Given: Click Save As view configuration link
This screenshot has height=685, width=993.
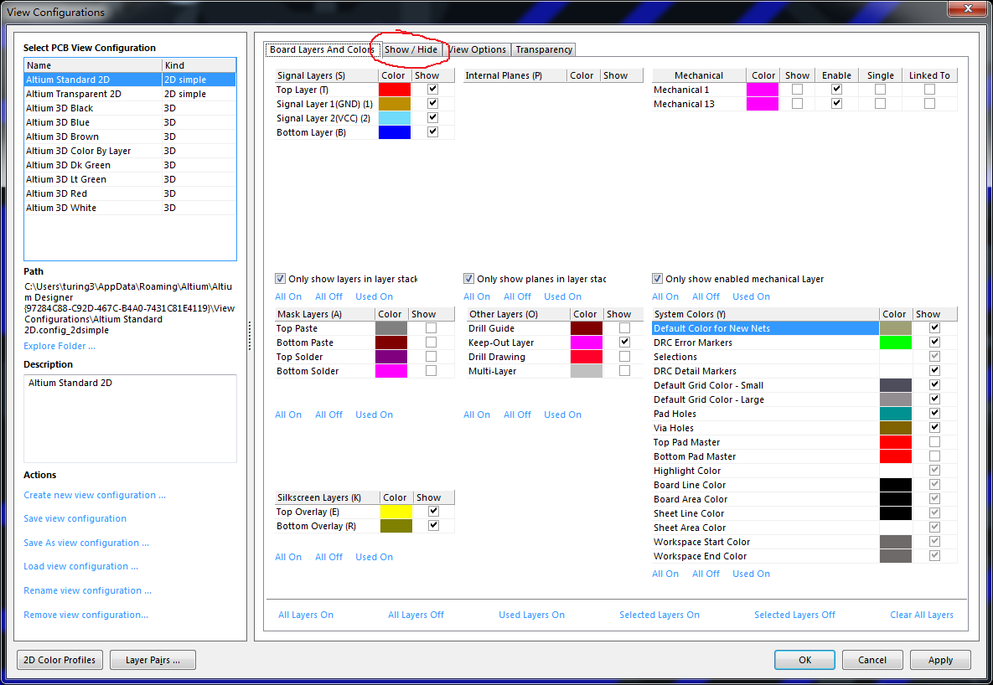Looking at the screenshot, I should (86, 543).
